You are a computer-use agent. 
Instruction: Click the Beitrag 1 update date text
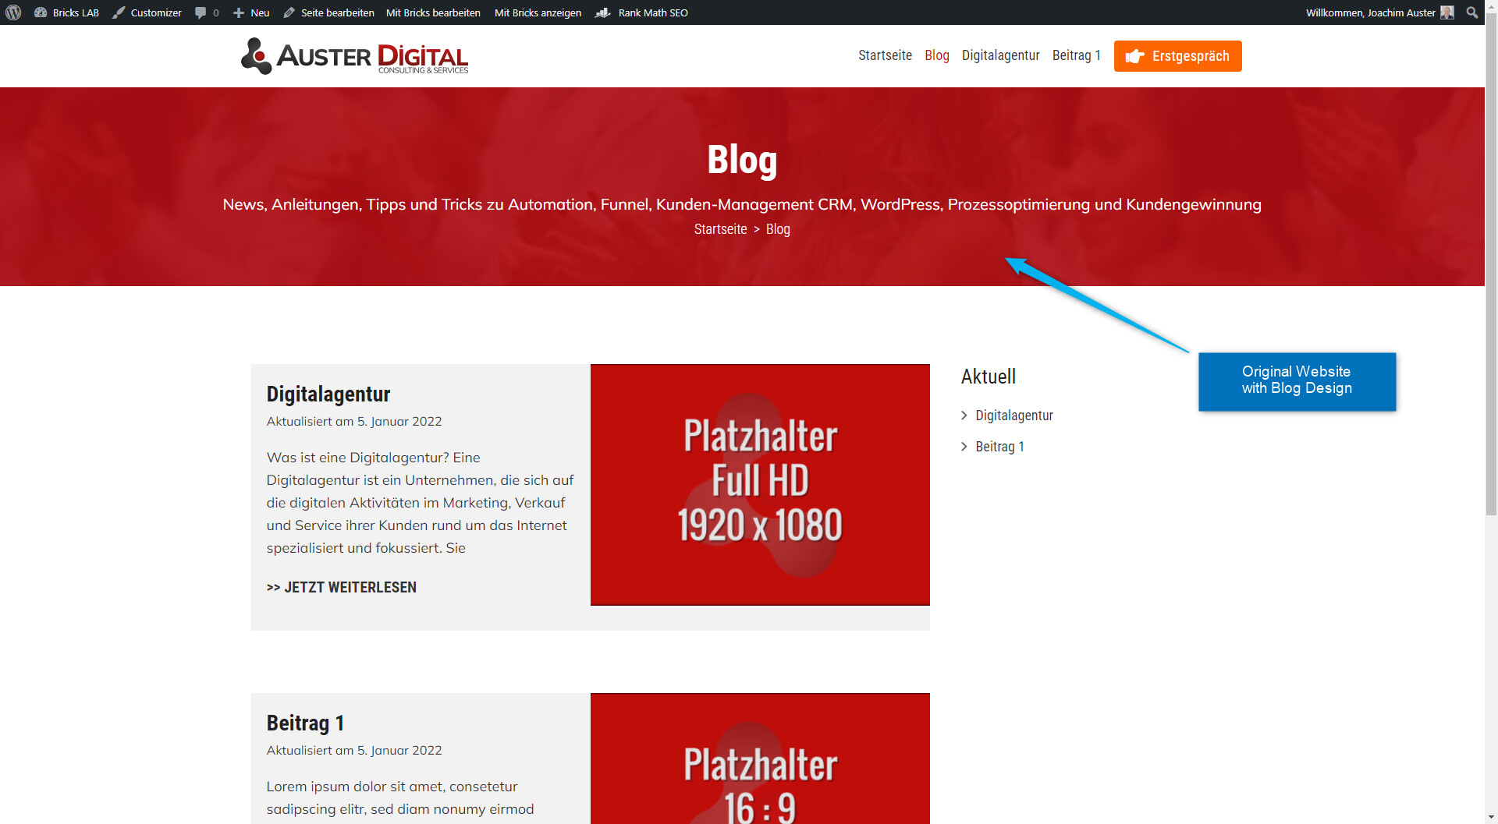(354, 751)
